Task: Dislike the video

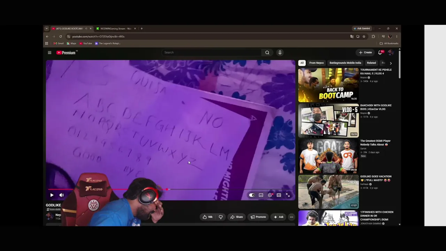Action: (221, 217)
